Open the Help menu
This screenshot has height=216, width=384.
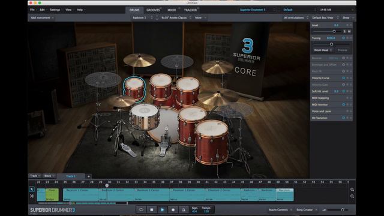(x=80, y=10)
